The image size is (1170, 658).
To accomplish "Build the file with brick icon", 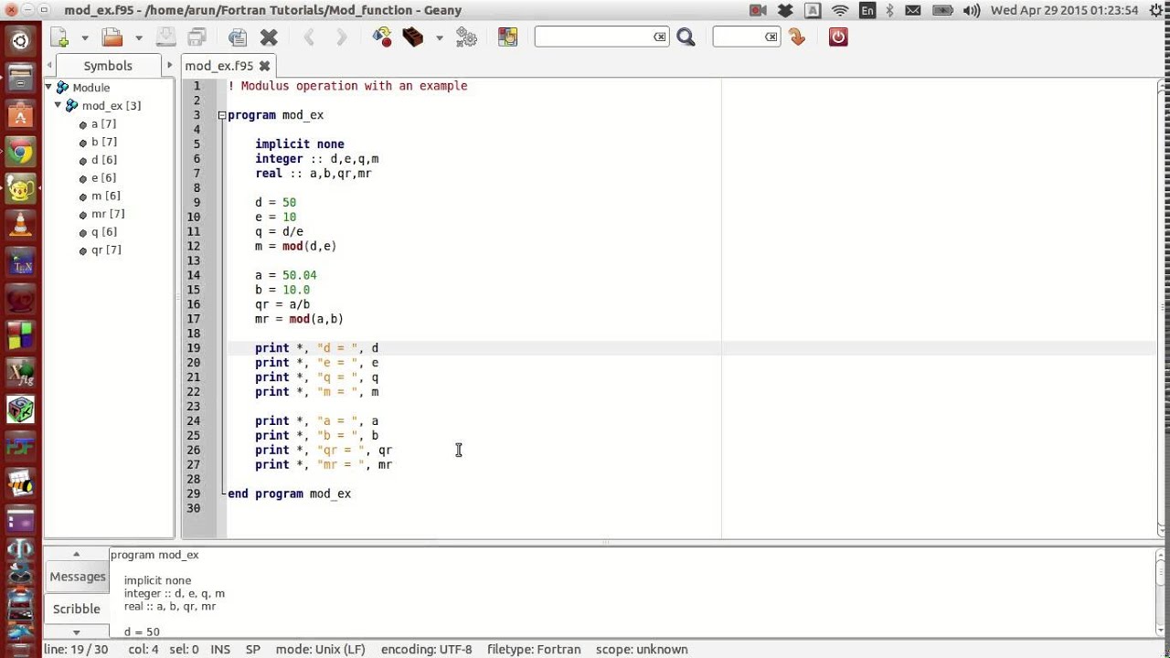I will tap(413, 37).
